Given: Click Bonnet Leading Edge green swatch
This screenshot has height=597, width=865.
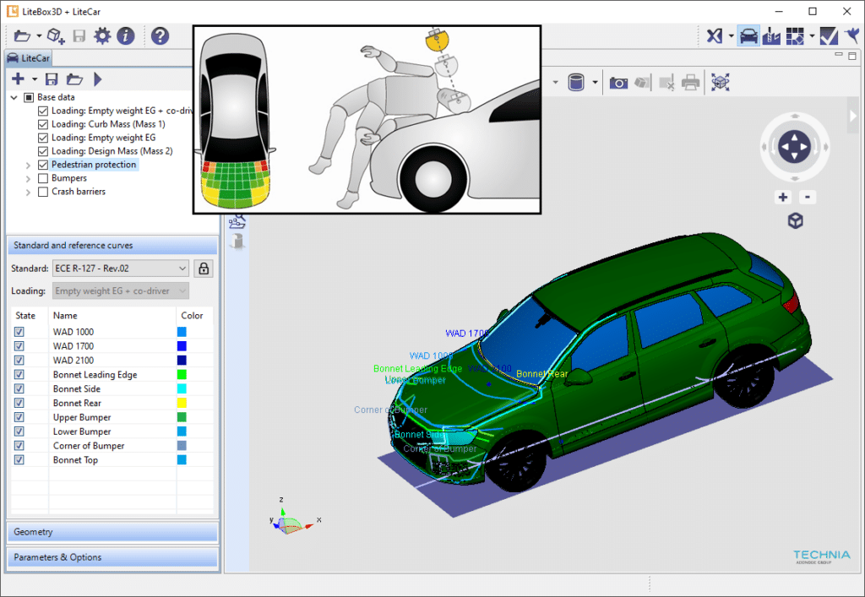Looking at the screenshot, I should click(182, 375).
